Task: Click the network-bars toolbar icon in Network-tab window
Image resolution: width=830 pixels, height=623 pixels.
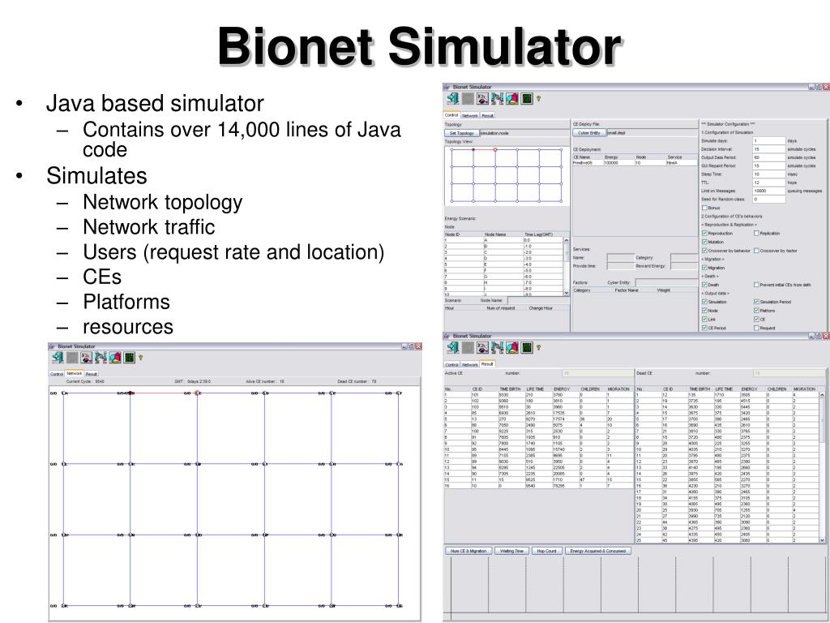Action: tap(101, 358)
